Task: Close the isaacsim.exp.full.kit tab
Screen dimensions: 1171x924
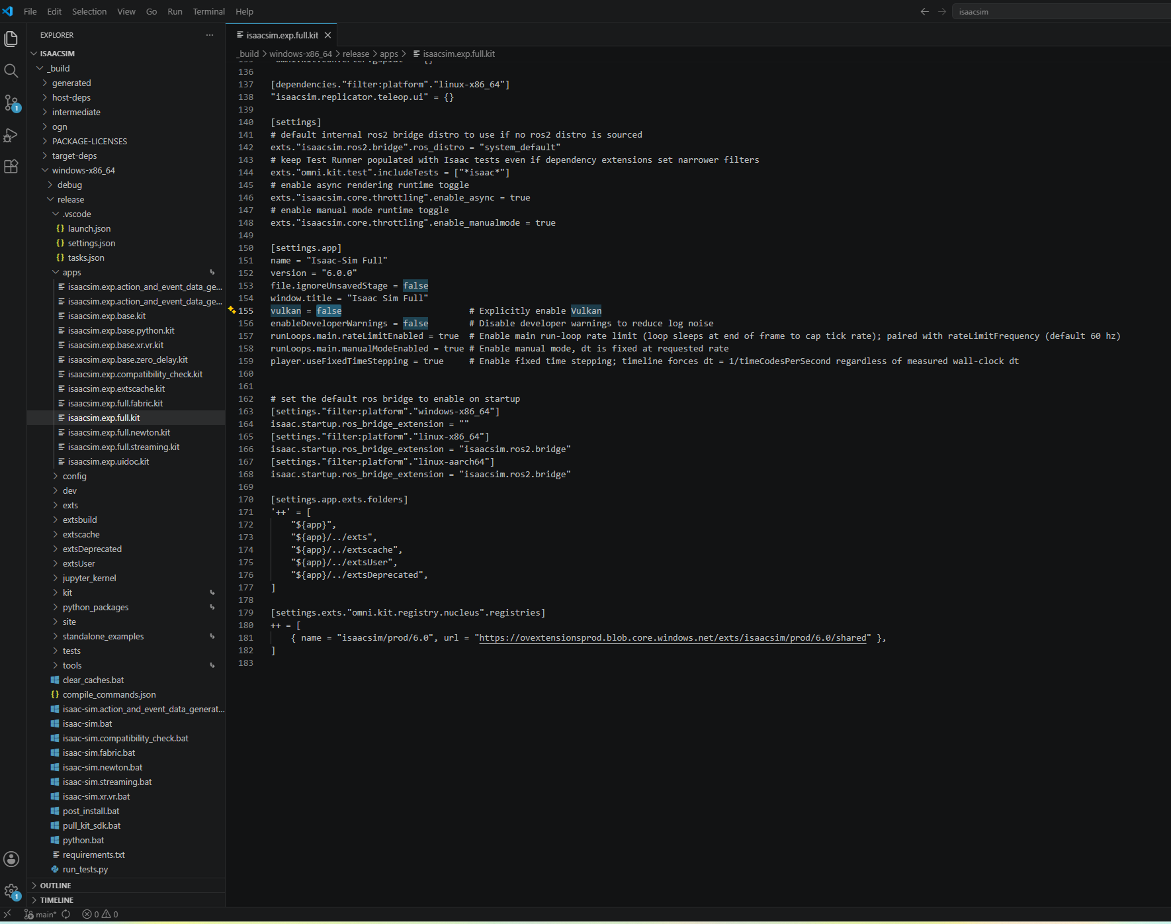Action: click(x=327, y=35)
